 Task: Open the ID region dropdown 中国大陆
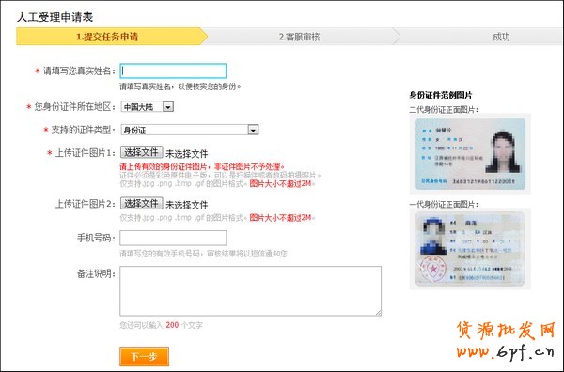[x=148, y=107]
